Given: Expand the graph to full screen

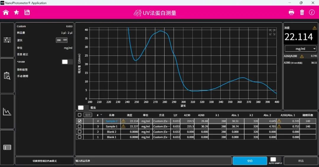Looking at the screenshot, I should click(272, 32).
